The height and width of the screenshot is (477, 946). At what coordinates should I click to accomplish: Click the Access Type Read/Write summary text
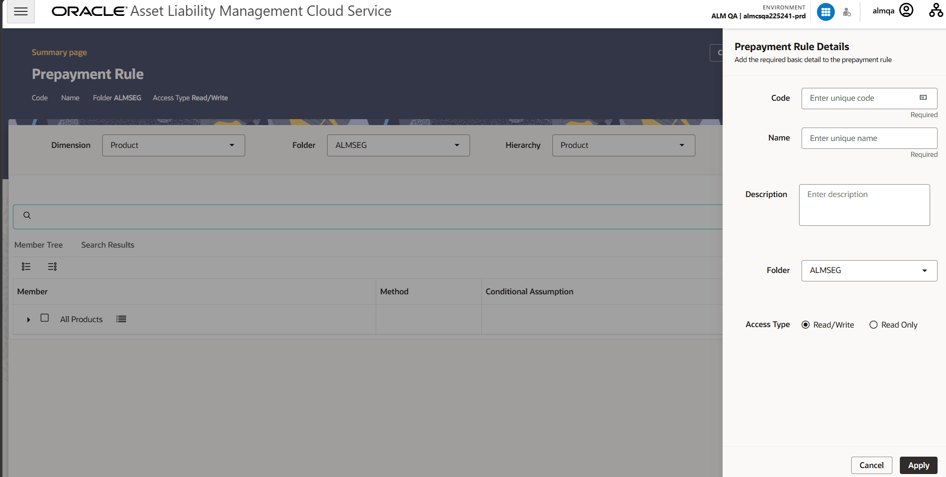(190, 98)
